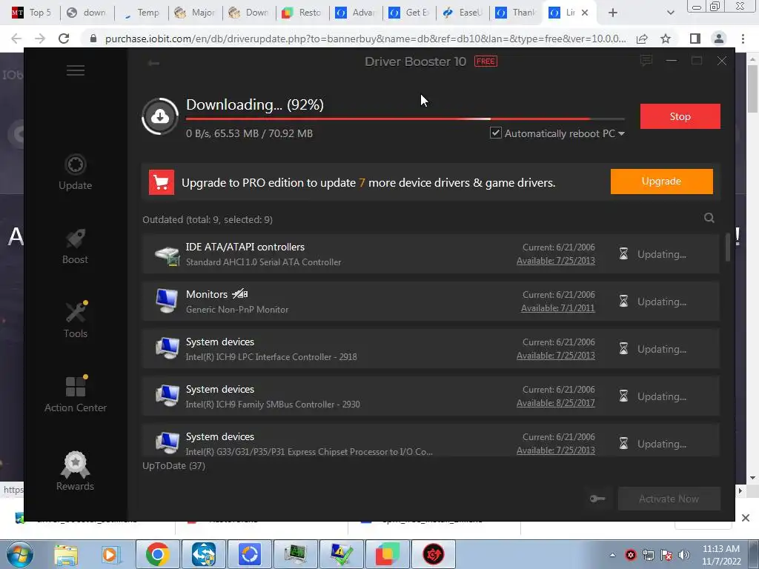Open the Rewards section
Image resolution: width=759 pixels, height=569 pixels.
click(x=75, y=471)
